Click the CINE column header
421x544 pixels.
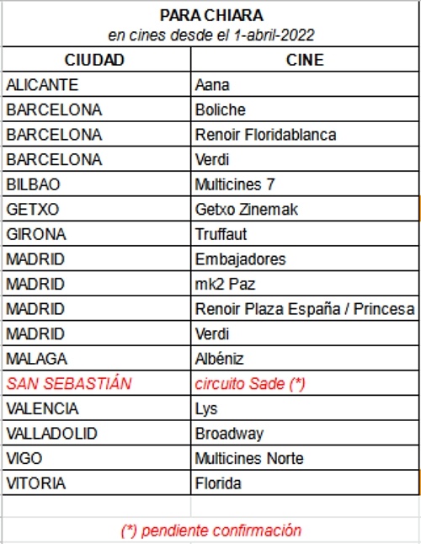coord(305,60)
